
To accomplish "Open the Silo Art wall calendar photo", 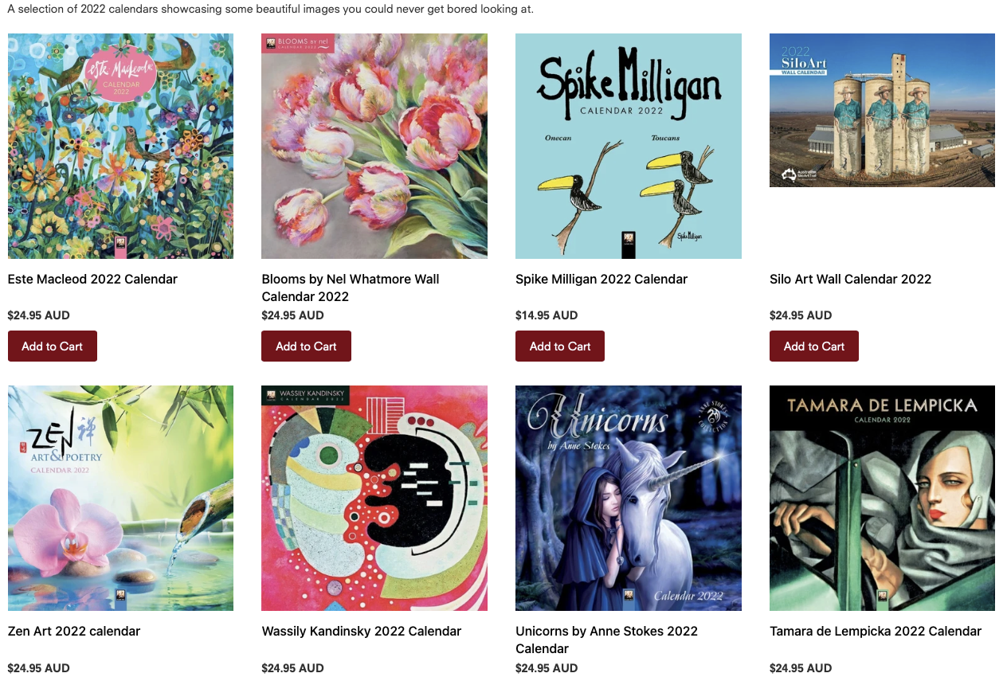I will pyautogui.click(x=882, y=110).
